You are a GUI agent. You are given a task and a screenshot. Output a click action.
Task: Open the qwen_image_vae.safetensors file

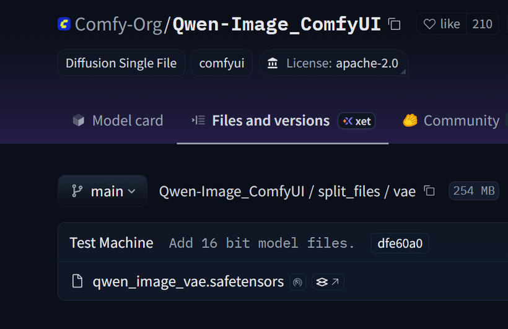pos(188,282)
